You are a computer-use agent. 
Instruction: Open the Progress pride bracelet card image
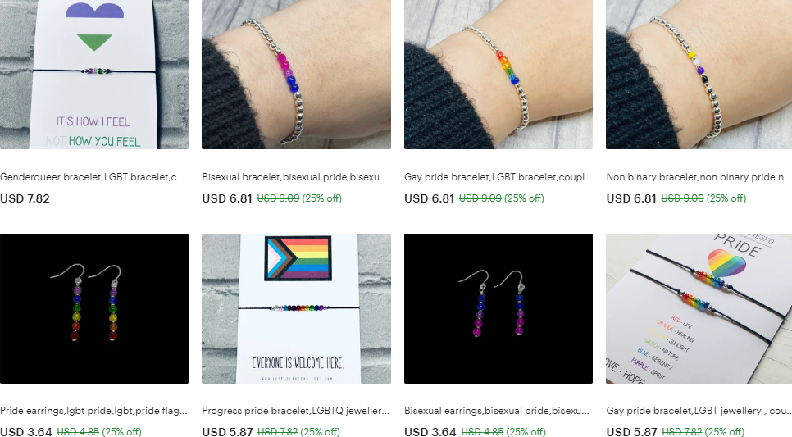(296, 308)
